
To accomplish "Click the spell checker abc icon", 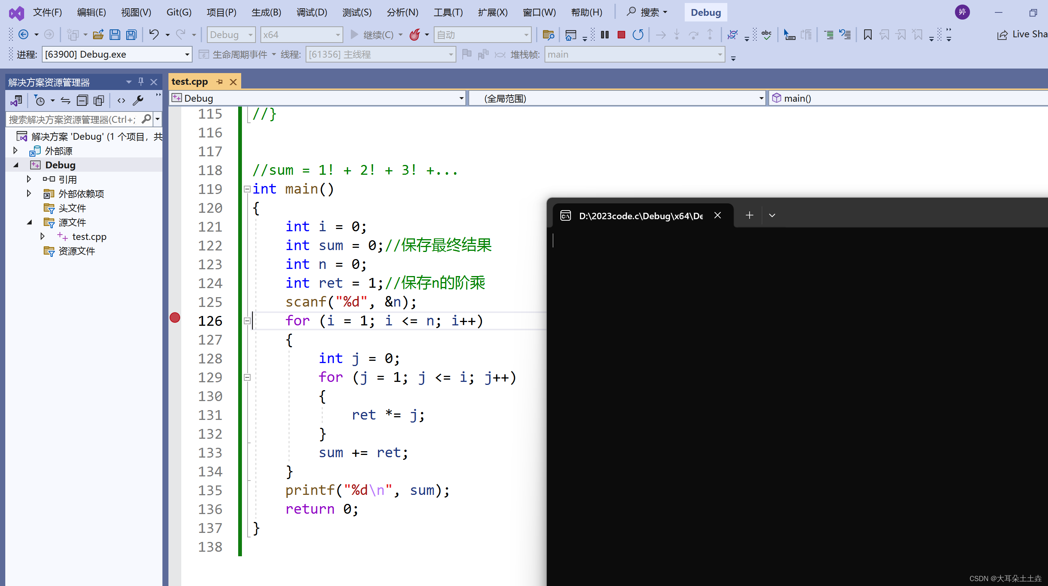I will (x=766, y=35).
